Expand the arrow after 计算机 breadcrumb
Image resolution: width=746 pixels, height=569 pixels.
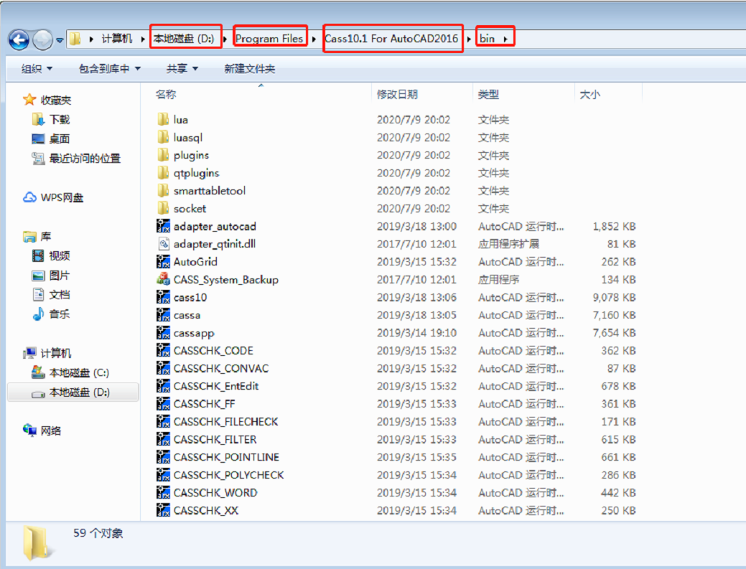tap(142, 39)
